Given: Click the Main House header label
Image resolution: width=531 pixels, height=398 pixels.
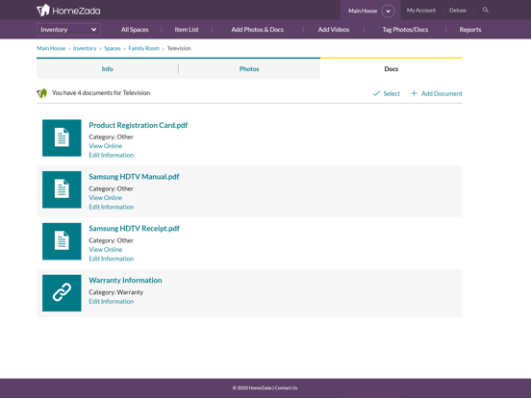Looking at the screenshot, I should click(x=363, y=11).
